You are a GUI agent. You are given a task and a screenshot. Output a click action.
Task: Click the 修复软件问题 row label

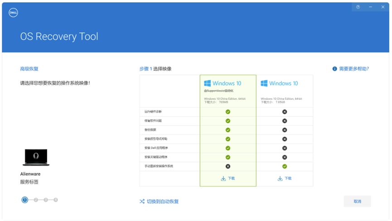click(x=153, y=121)
